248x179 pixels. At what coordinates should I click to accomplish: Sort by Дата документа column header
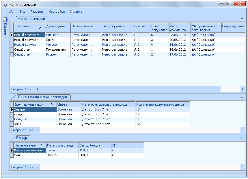(x=180, y=28)
